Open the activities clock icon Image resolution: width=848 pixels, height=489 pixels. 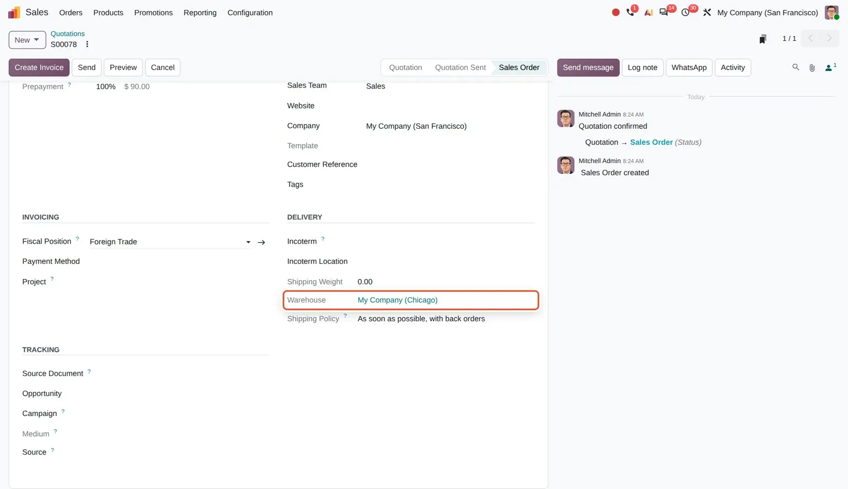click(x=685, y=12)
